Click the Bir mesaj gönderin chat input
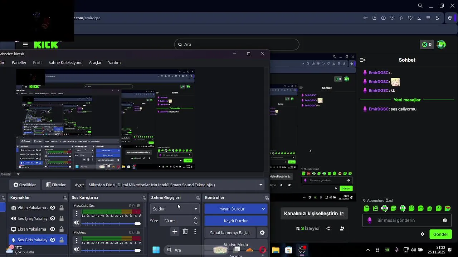458x257 pixels. pyautogui.click(x=407, y=220)
